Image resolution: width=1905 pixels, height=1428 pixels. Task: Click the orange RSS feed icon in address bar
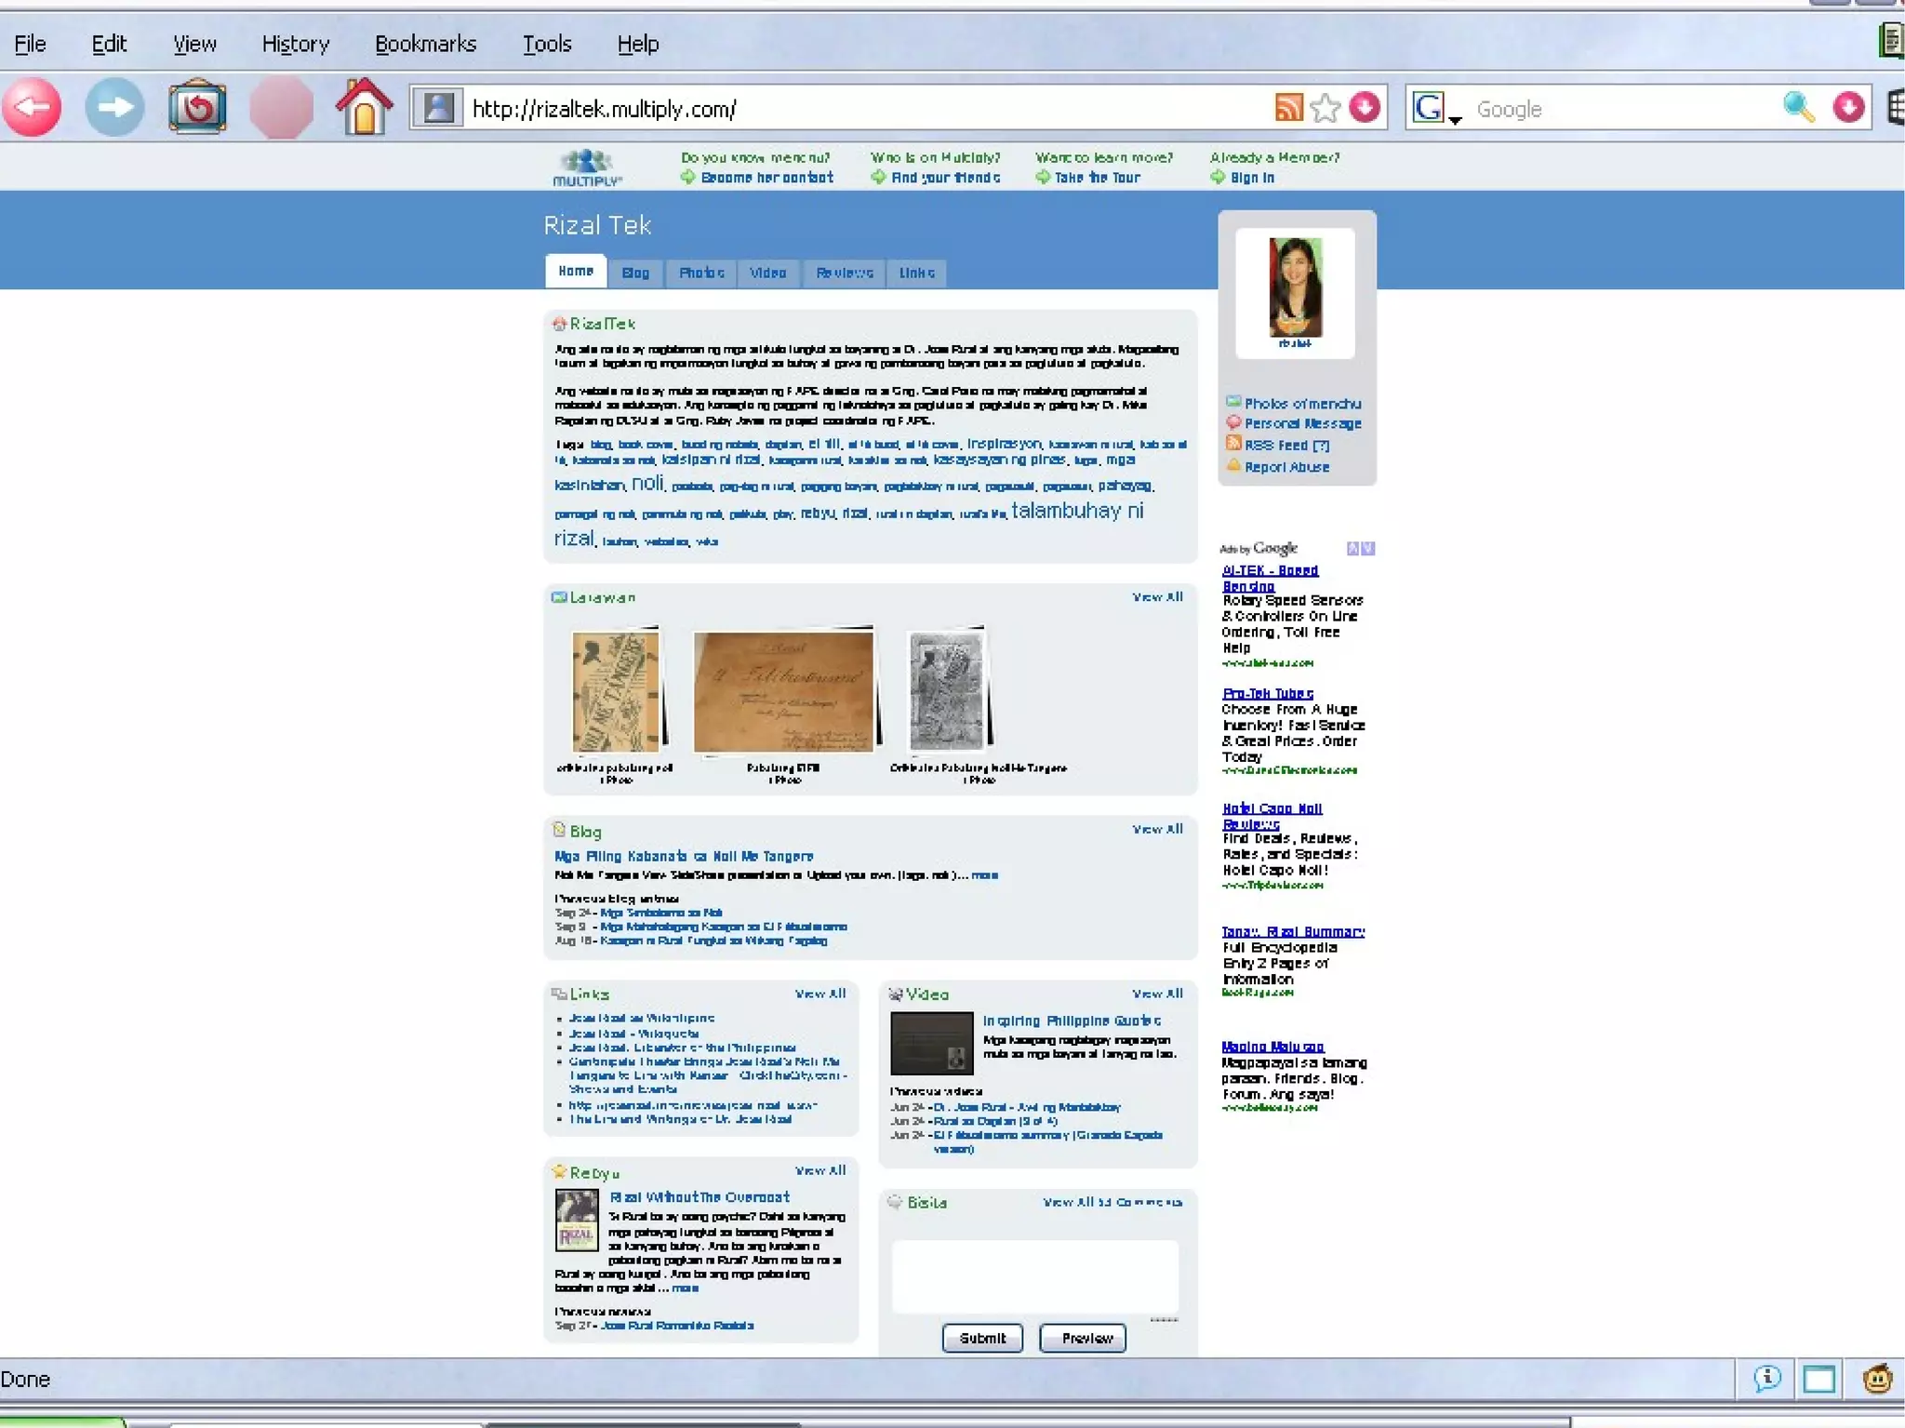click(1288, 108)
